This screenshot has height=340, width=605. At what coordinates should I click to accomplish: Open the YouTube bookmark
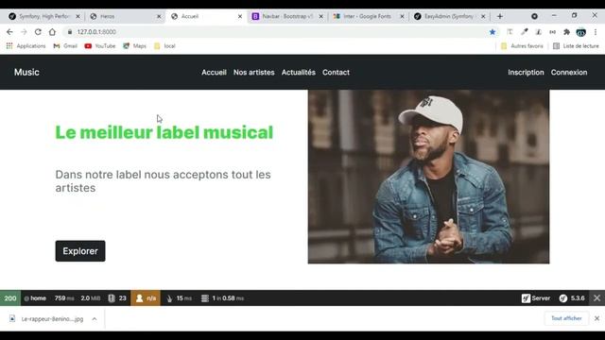point(100,46)
